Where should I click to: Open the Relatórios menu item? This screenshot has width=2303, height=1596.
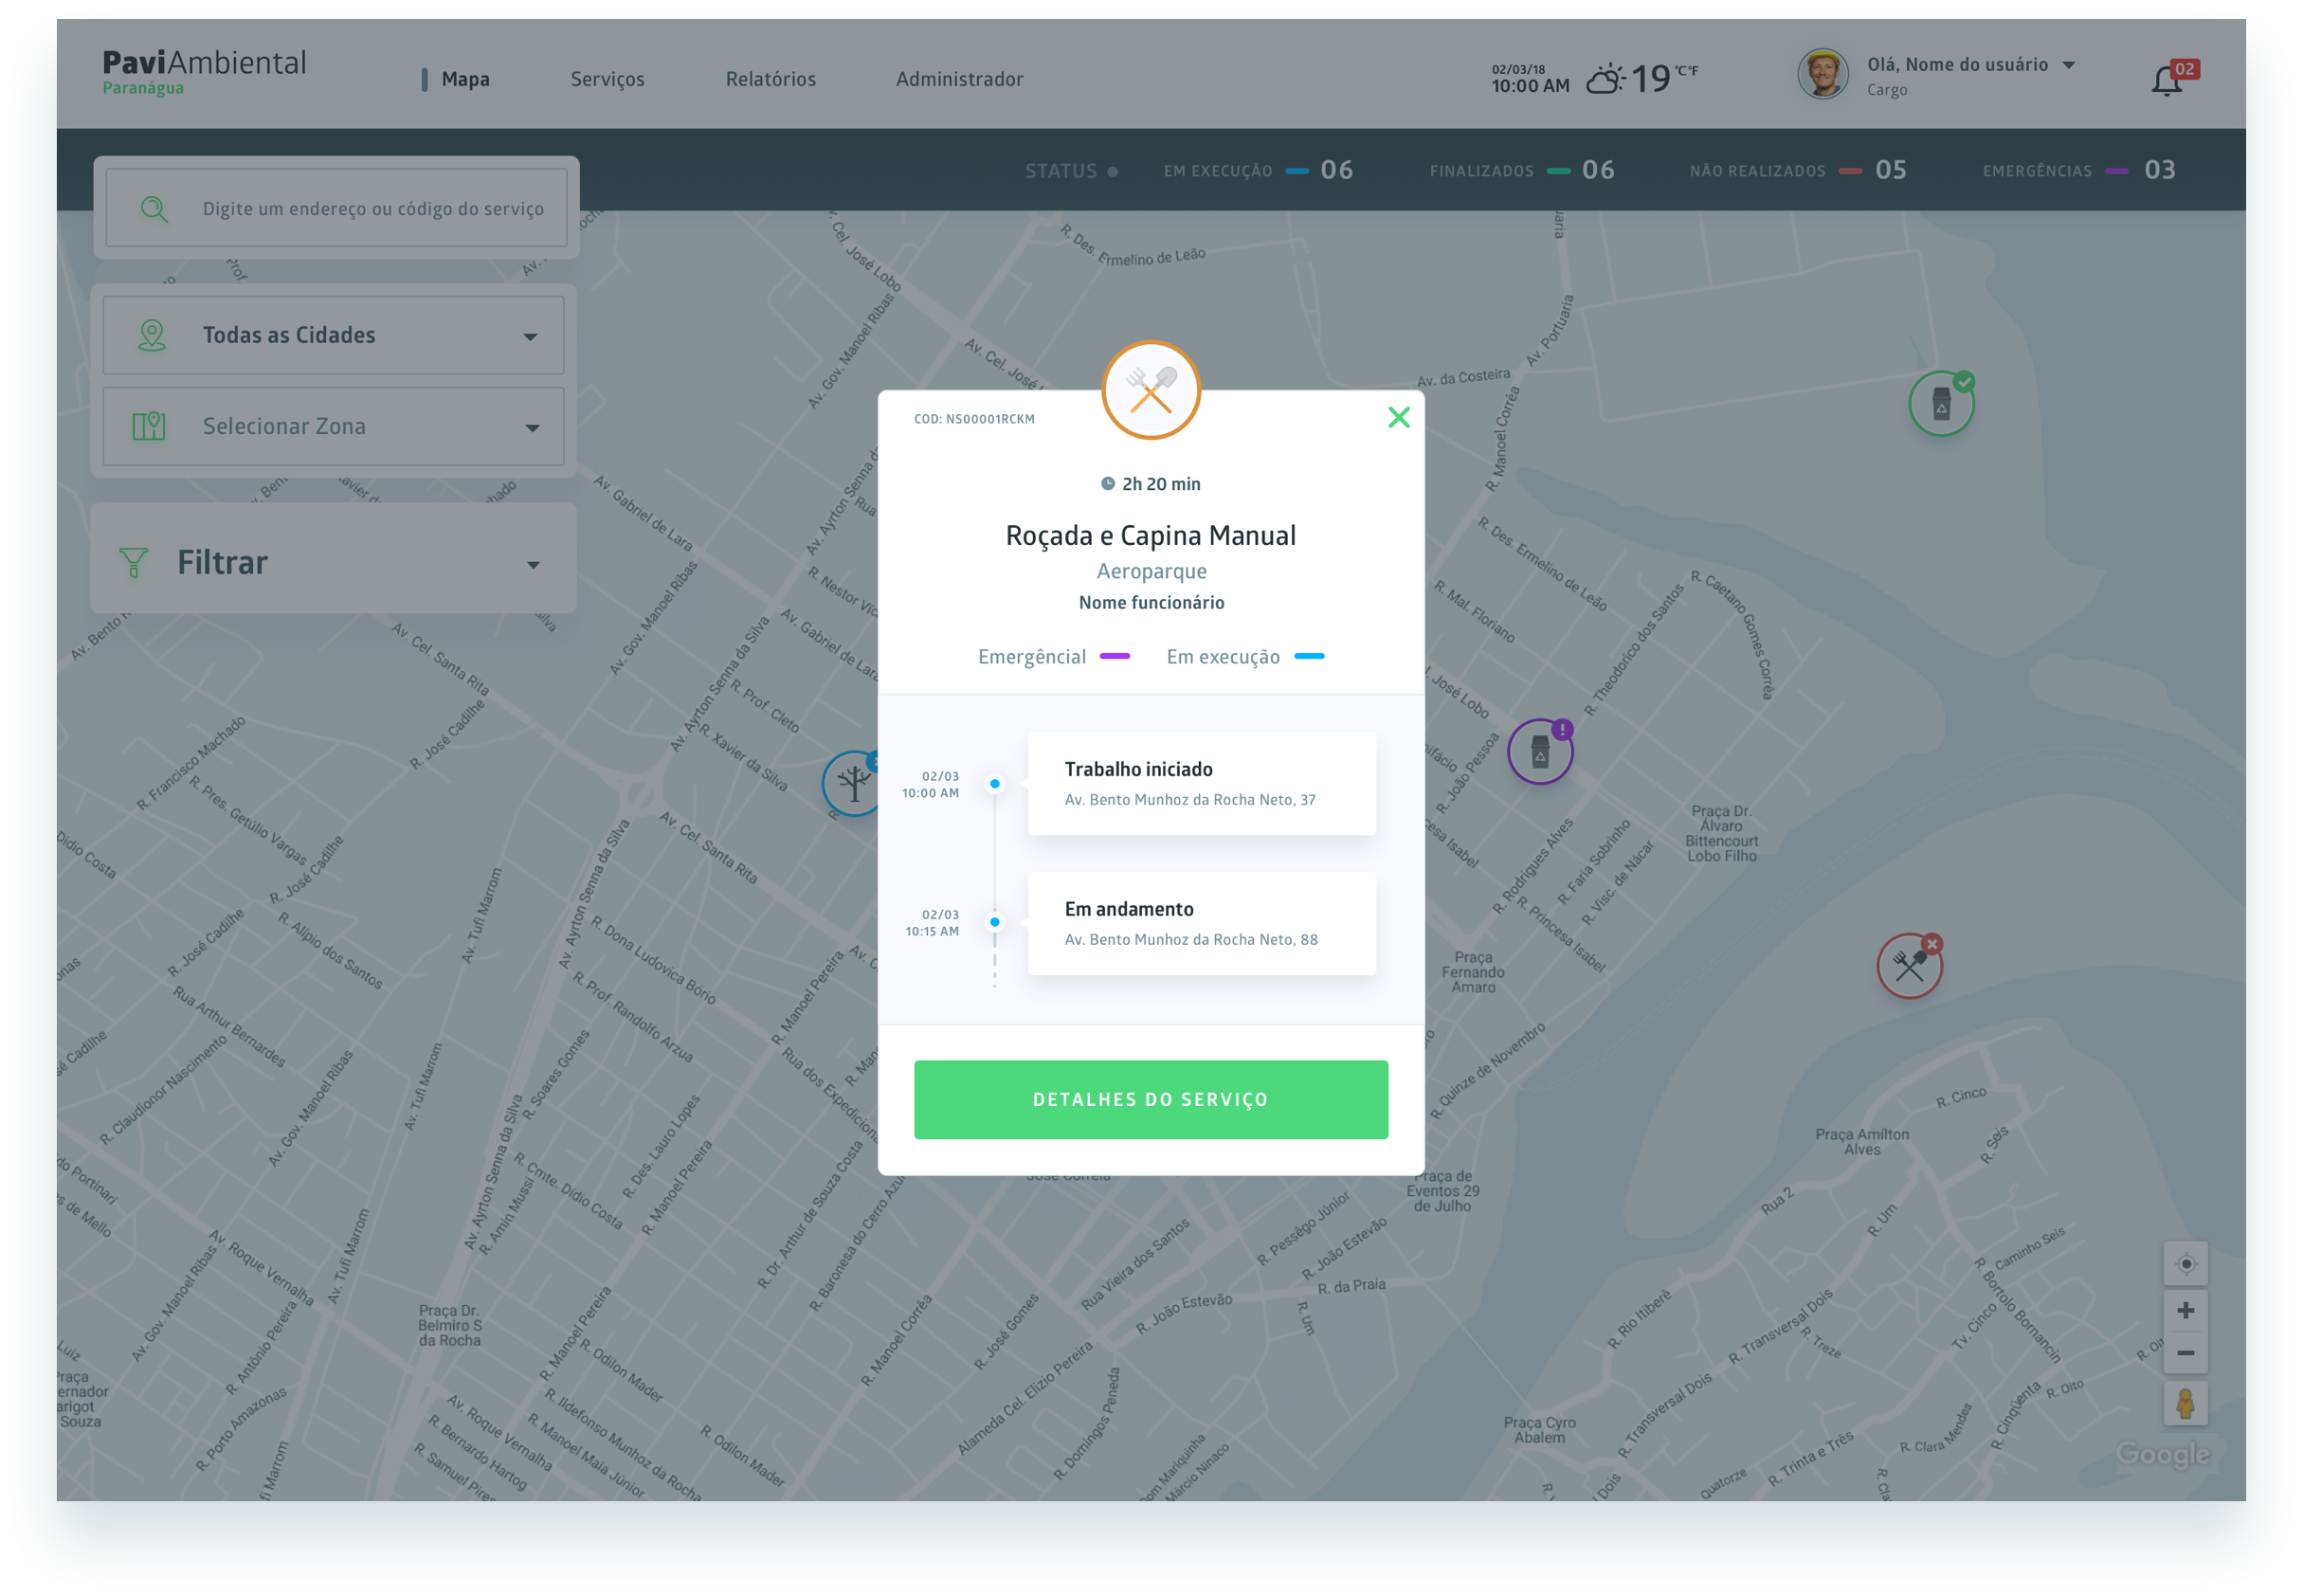(x=770, y=79)
